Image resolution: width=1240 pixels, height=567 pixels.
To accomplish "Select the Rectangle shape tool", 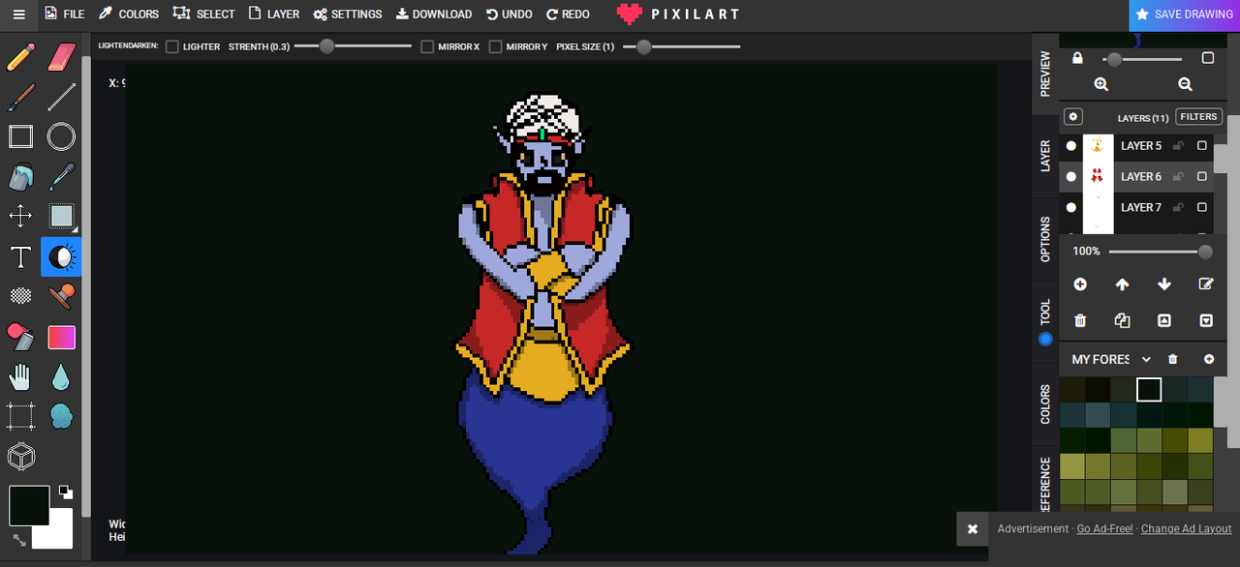I will tap(20, 136).
